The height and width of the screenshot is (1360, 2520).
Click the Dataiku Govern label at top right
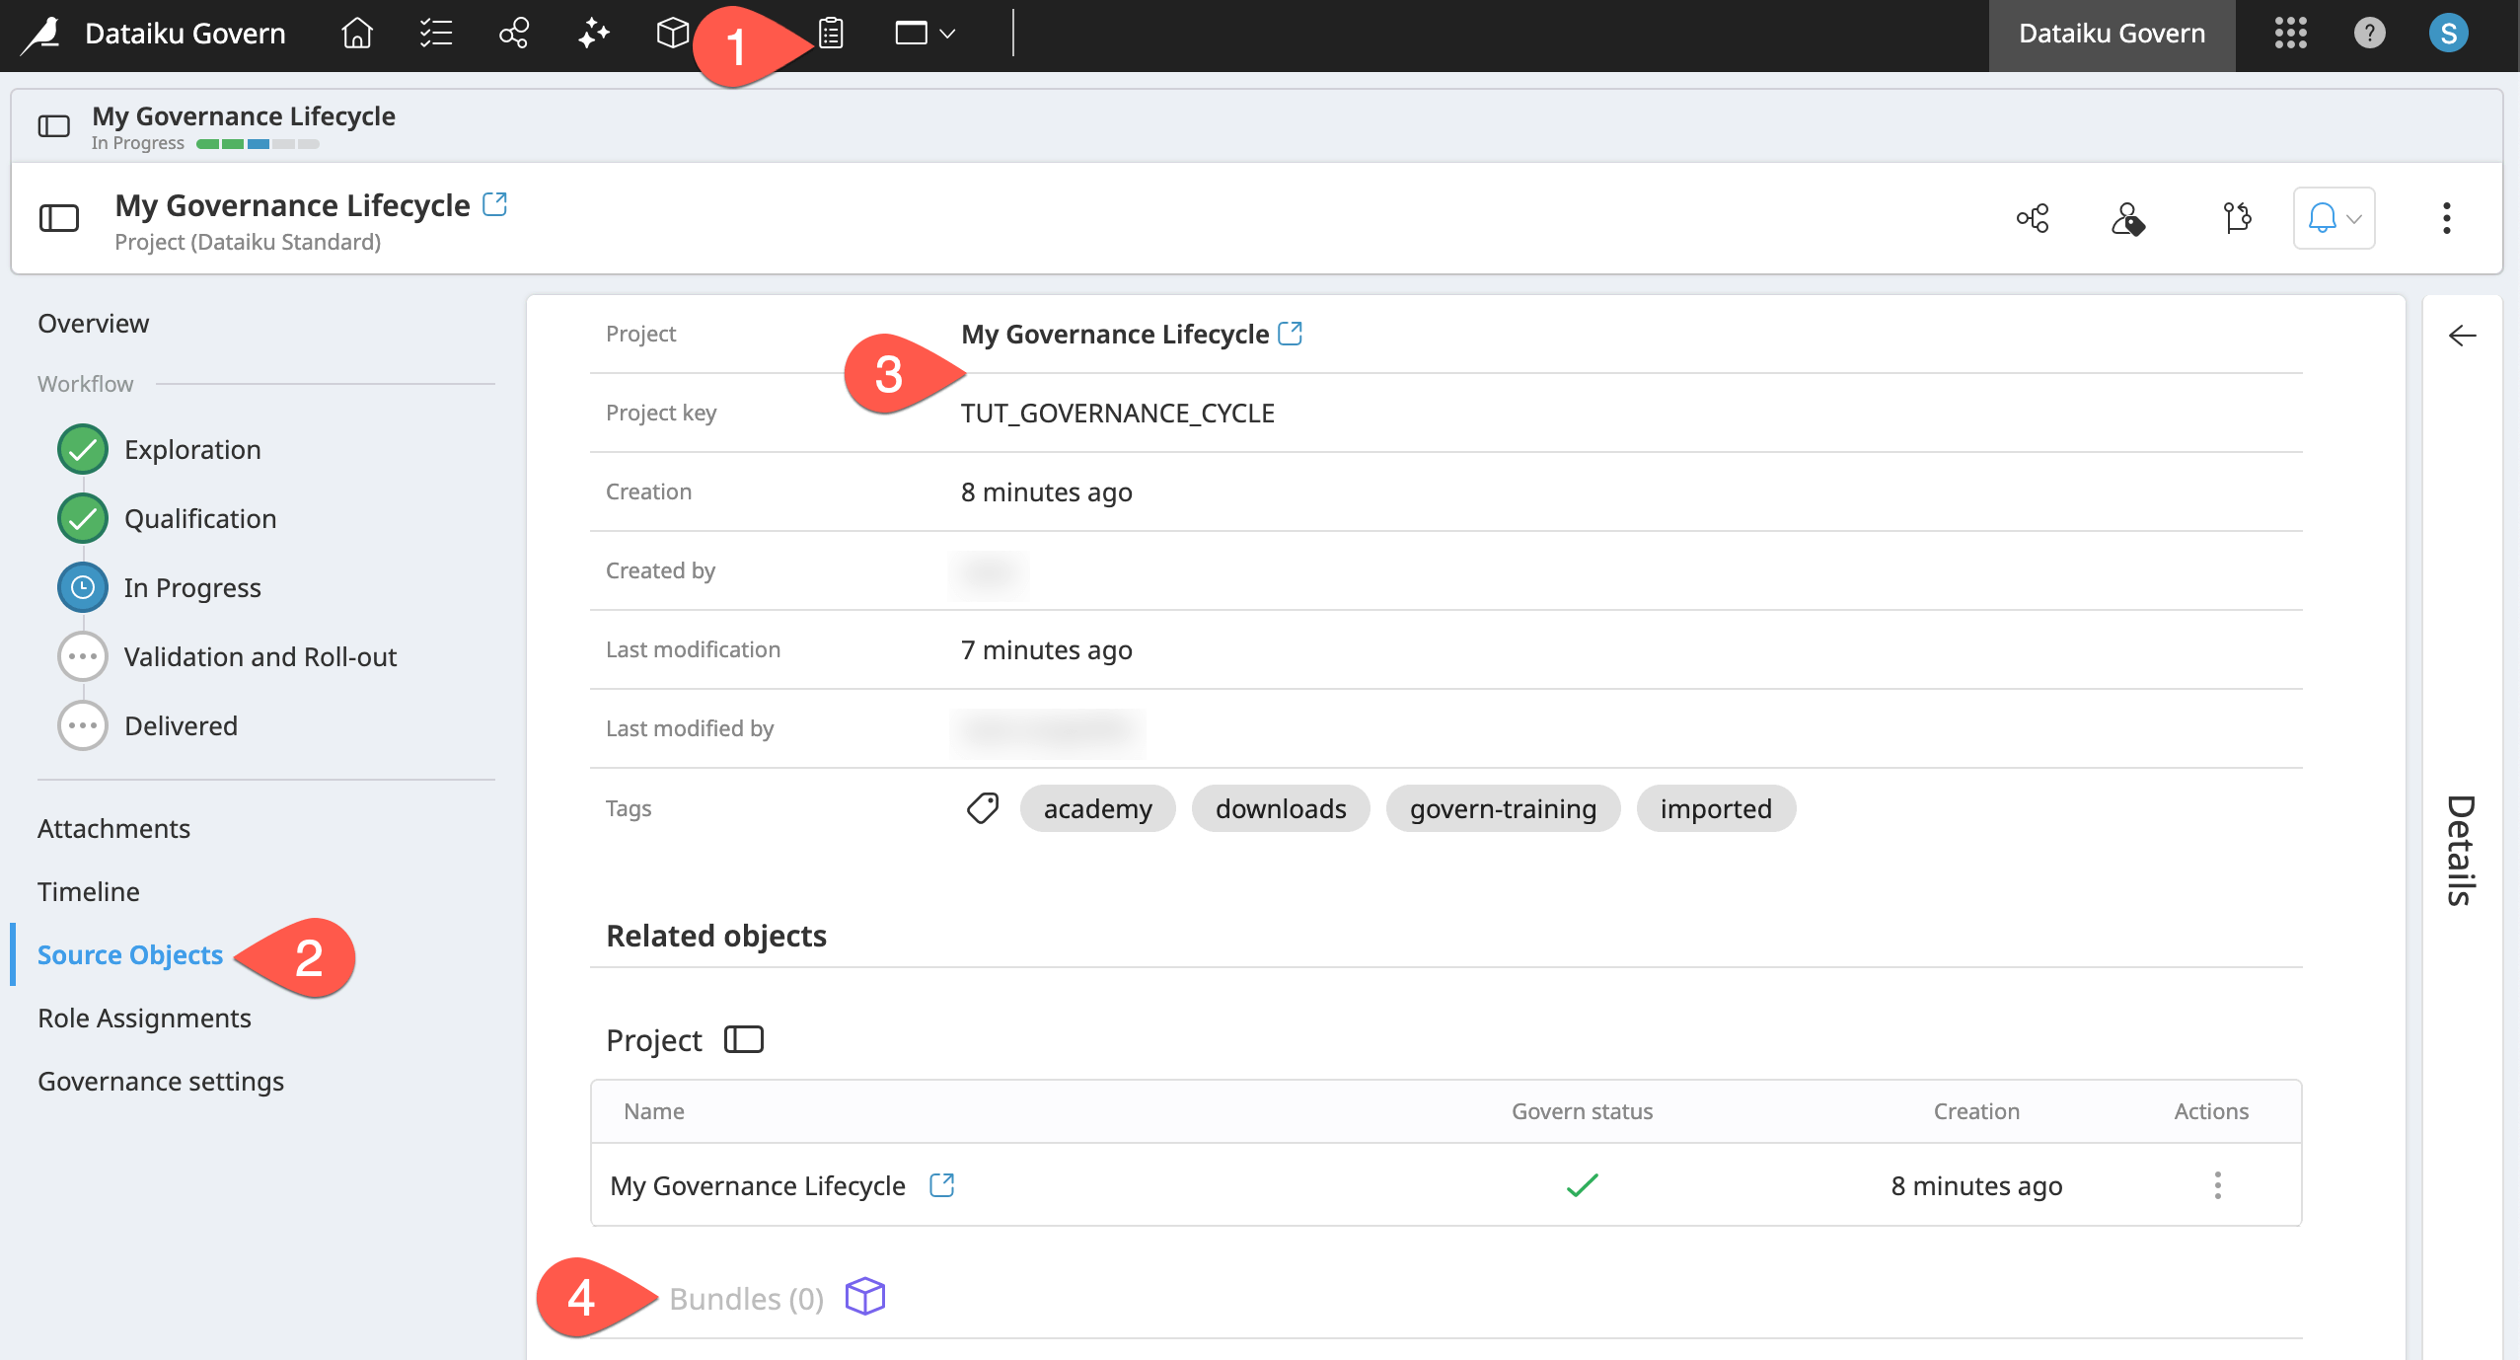pyautogui.click(x=2112, y=34)
